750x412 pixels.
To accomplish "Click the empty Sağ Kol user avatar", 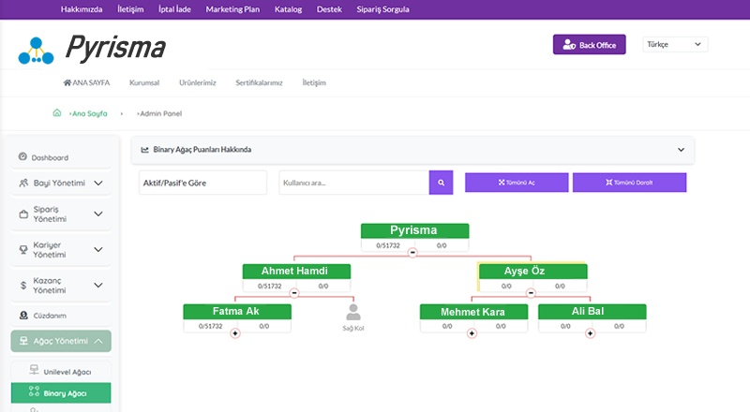I will pyautogui.click(x=352, y=312).
